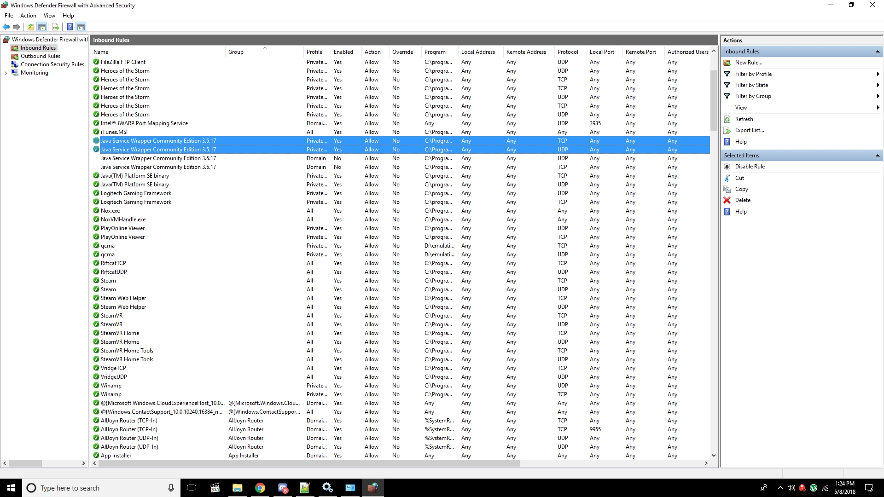The width and height of the screenshot is (884, 497).
Task: Click the Forward arrow toolbar icon
Action: pyautogui.click(x=17, y=27)
